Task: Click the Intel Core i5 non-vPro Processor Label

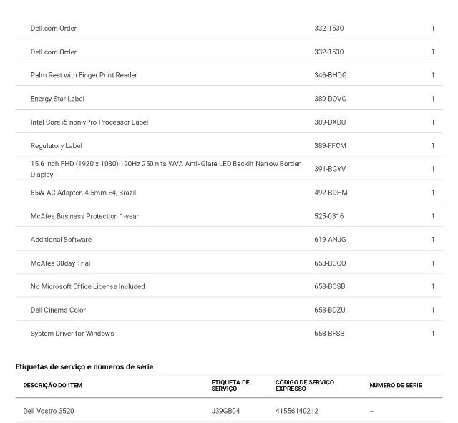Action: pyautogui.click(x=89, y=122)
